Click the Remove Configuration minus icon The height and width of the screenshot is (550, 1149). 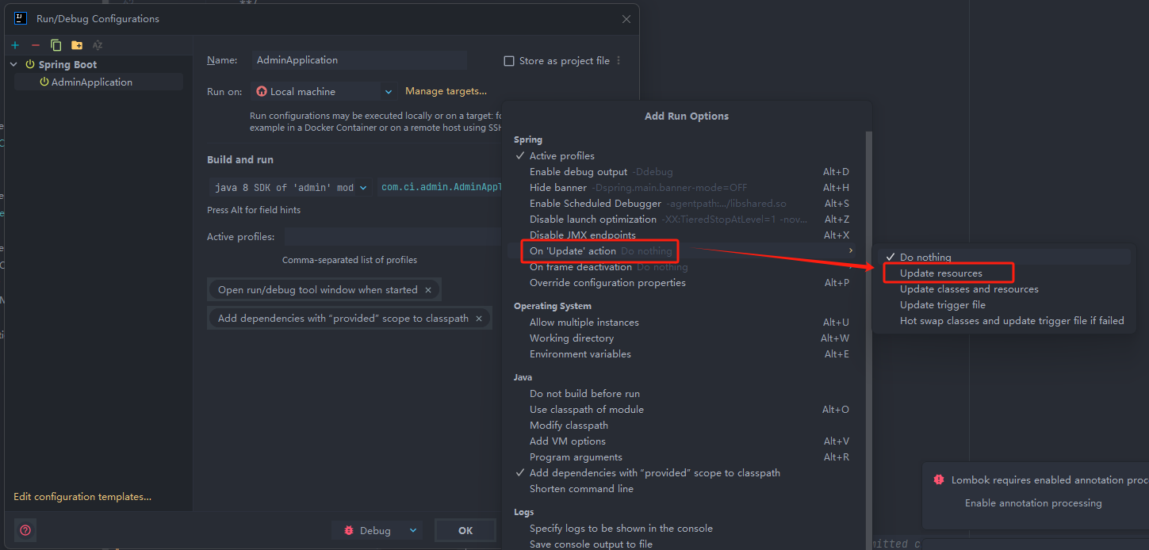pos(35,45)
